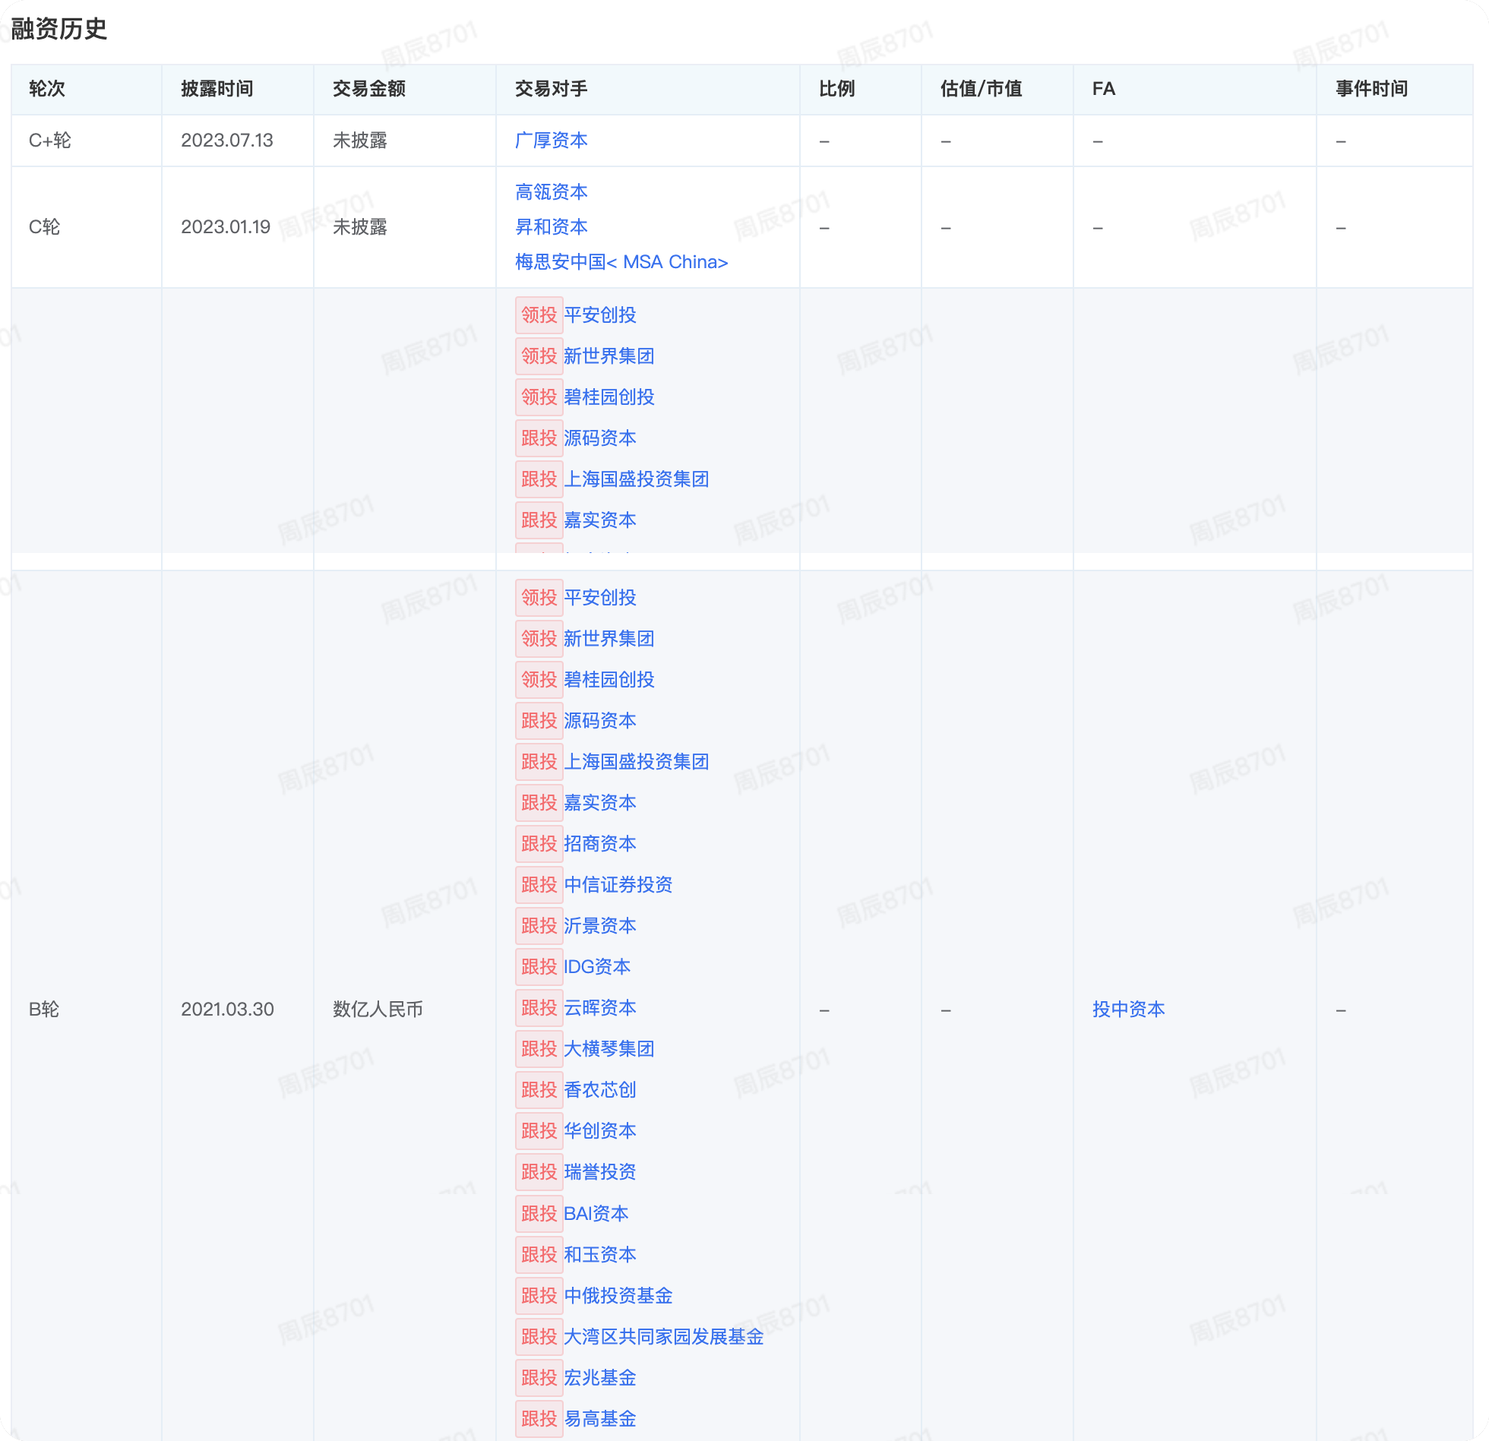Viewport: 1489px width, 1441px height.
Task: Click the 大横琴集团 link
Action: point(609,1049)
